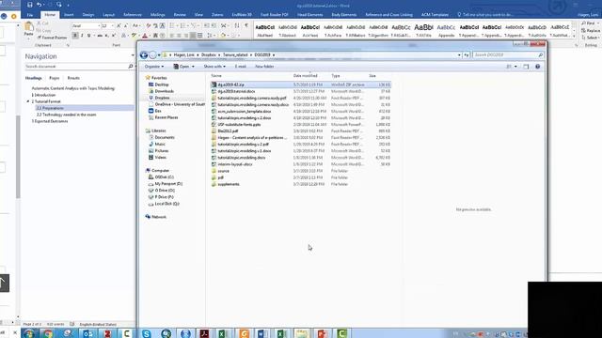
Task: Click the Undo arrow in Word
Action: point(39,5)
